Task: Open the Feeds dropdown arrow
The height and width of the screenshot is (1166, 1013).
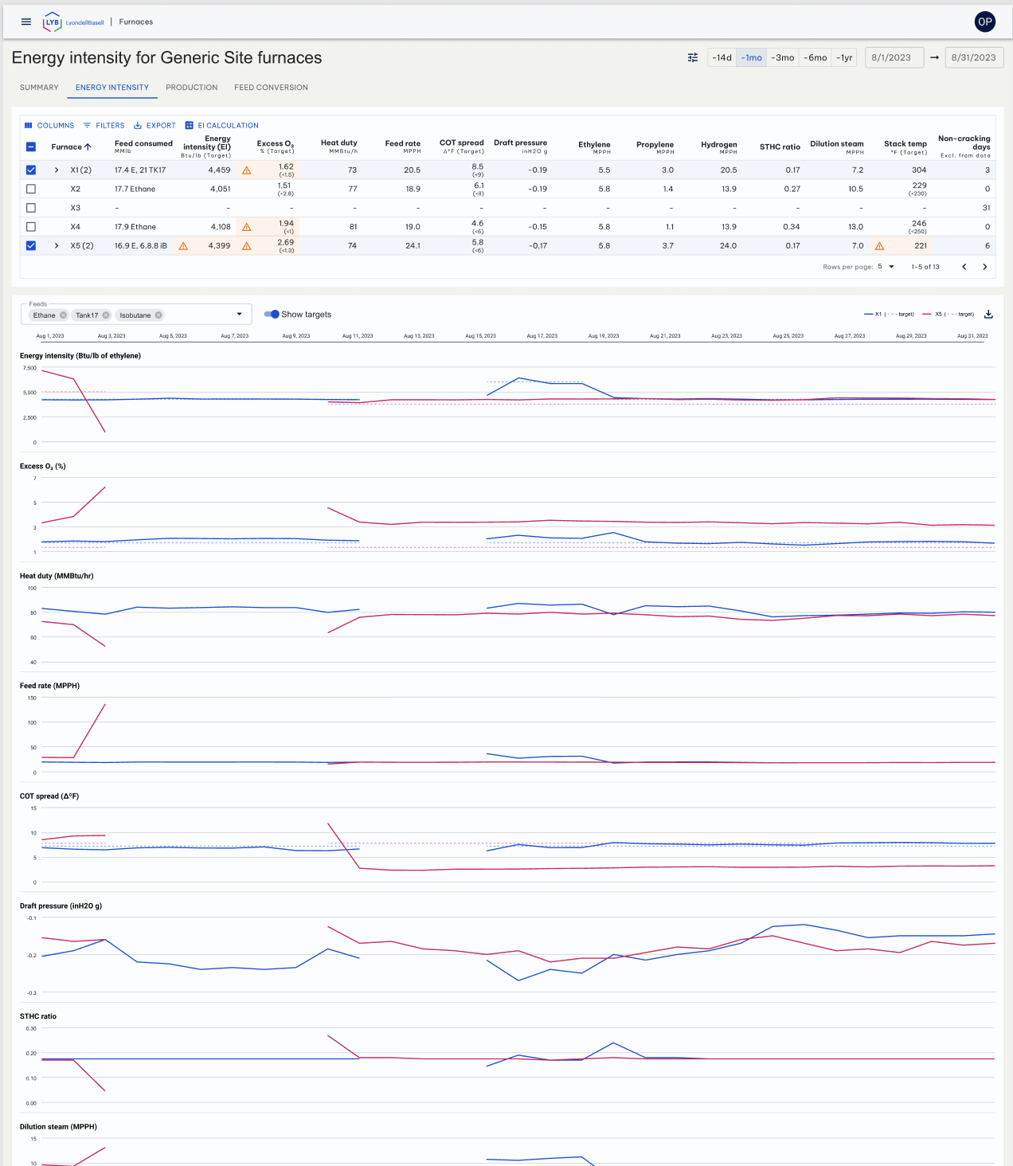Action: coord(239,314)
